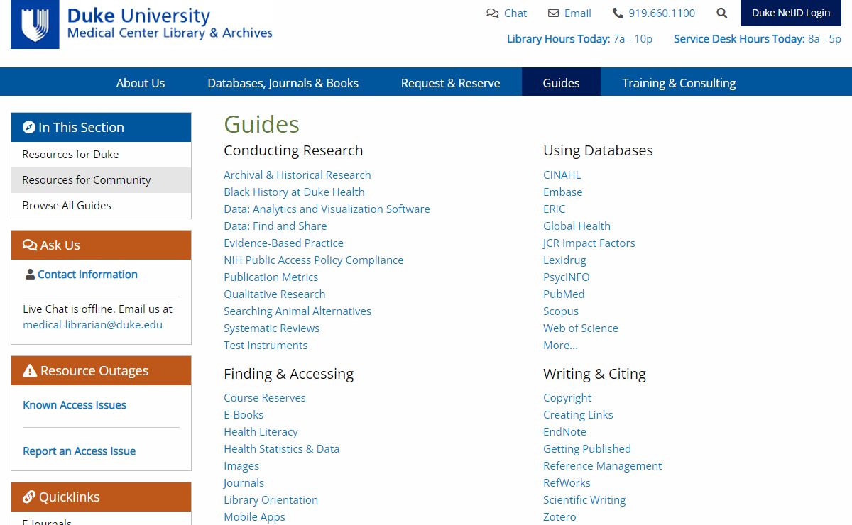Open the Lexidrug guide
The image size is (852, 525).
pyautogui.click(x=564, y=260)
